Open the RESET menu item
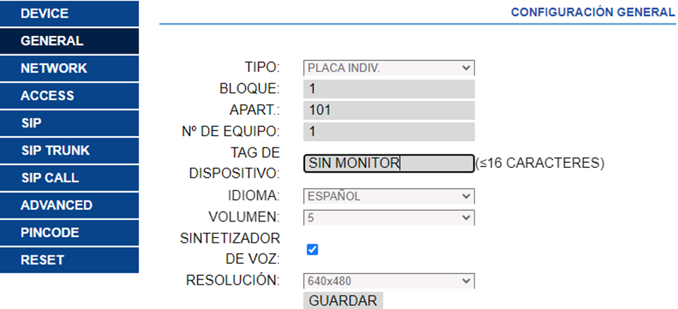 (69, 260)
